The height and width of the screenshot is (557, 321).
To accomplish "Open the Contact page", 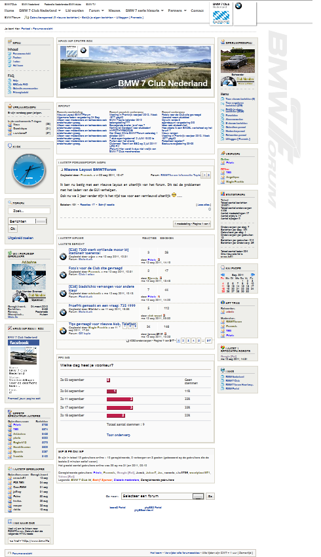I will (197, 11).
